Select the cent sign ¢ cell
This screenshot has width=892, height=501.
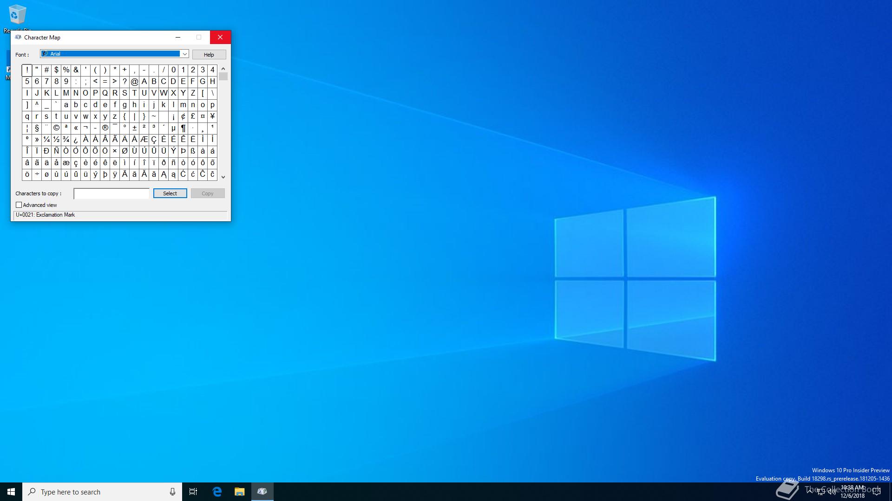[183, 116]
